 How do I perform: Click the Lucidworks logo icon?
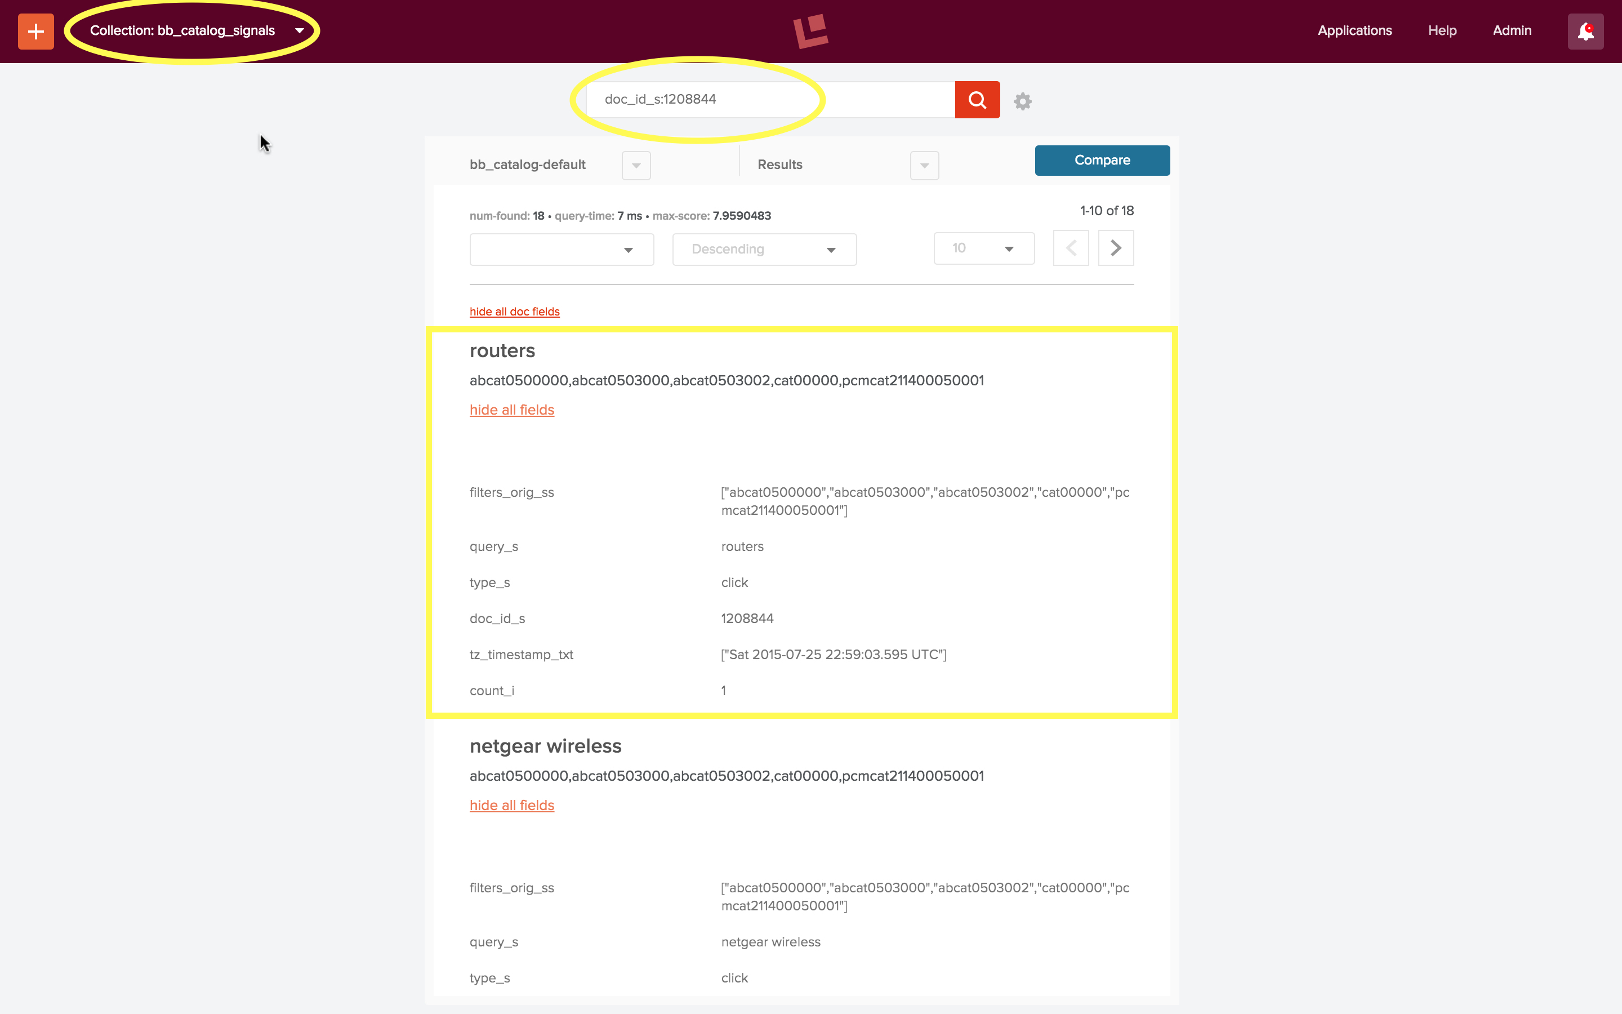tap(812, 32)
